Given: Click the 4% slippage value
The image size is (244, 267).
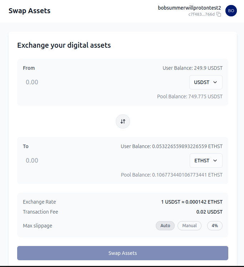Looking at the screenshot, I should tap(215, 226).
